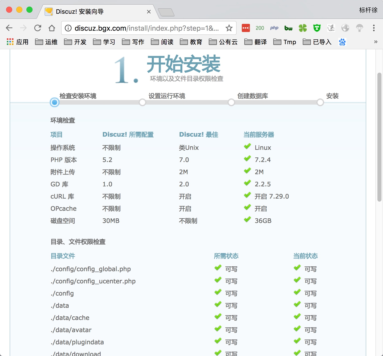The image size is (383, 356).
Task: Click the 环境检查 section heading
Action: point(63,120)
